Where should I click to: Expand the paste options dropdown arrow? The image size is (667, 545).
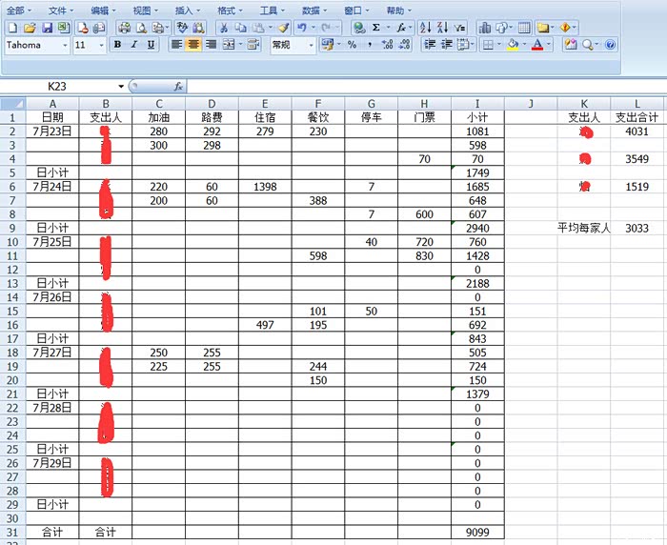point(270,28)
